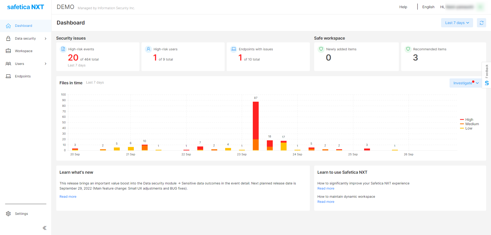Image resolution: width=491 pixels, height=235 pixels.
Task: Open the Last 7 days range dropdown
Action: (457, 23)
